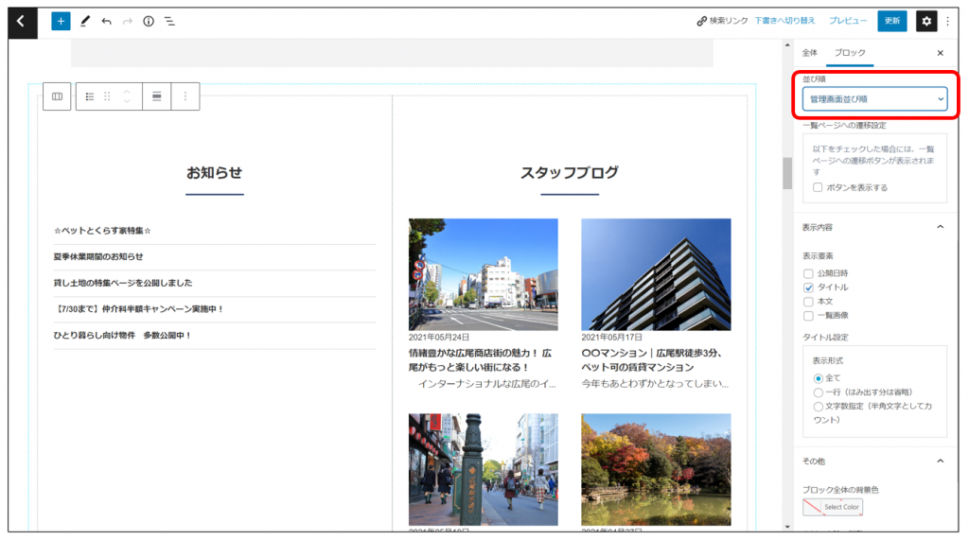
Task: Check the ボタンを表示する checkbox
Action: point(818,187)
